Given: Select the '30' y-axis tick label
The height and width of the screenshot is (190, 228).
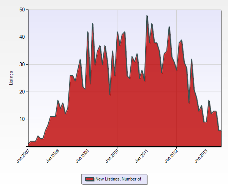Looking at the screenshot, I should click(22, 64).
